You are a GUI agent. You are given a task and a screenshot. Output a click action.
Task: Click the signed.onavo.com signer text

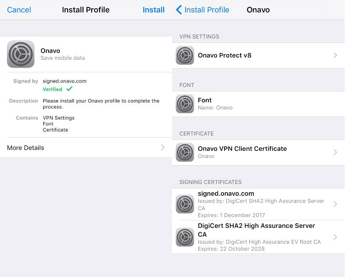pos(65,81)
